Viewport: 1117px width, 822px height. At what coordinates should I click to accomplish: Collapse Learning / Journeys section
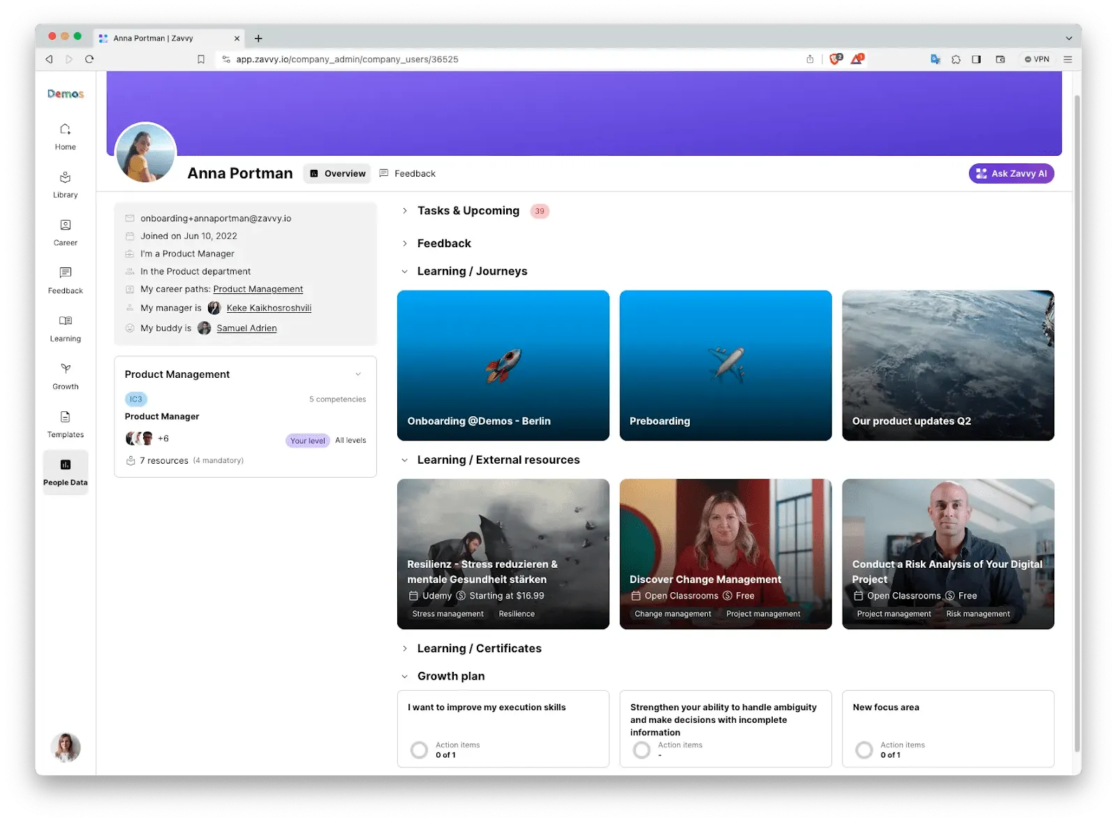pyautogui.click(x=404, y=272)
